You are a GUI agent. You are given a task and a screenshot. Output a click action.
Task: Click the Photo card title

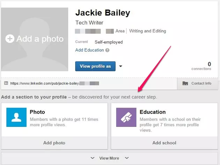[x=37, y=112]
